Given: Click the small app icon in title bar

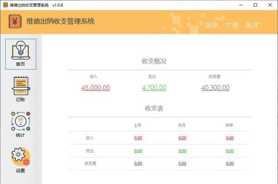Looking at the screenshot, I should (x=6, y=5).
